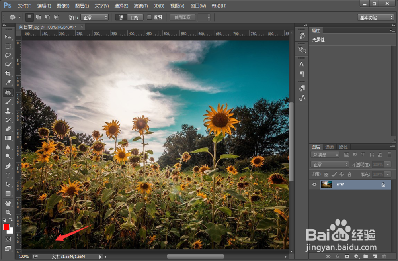Select the Pen tool
Viewport: 398px width, 261px height.
(8, 166)
